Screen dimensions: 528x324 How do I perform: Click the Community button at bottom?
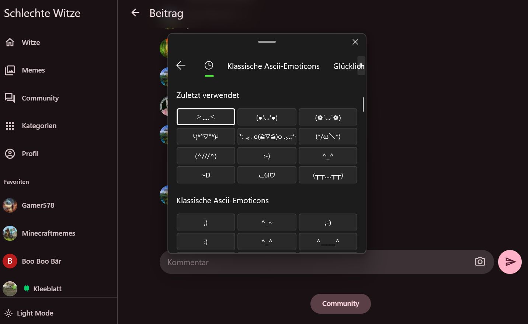[340, 304]
